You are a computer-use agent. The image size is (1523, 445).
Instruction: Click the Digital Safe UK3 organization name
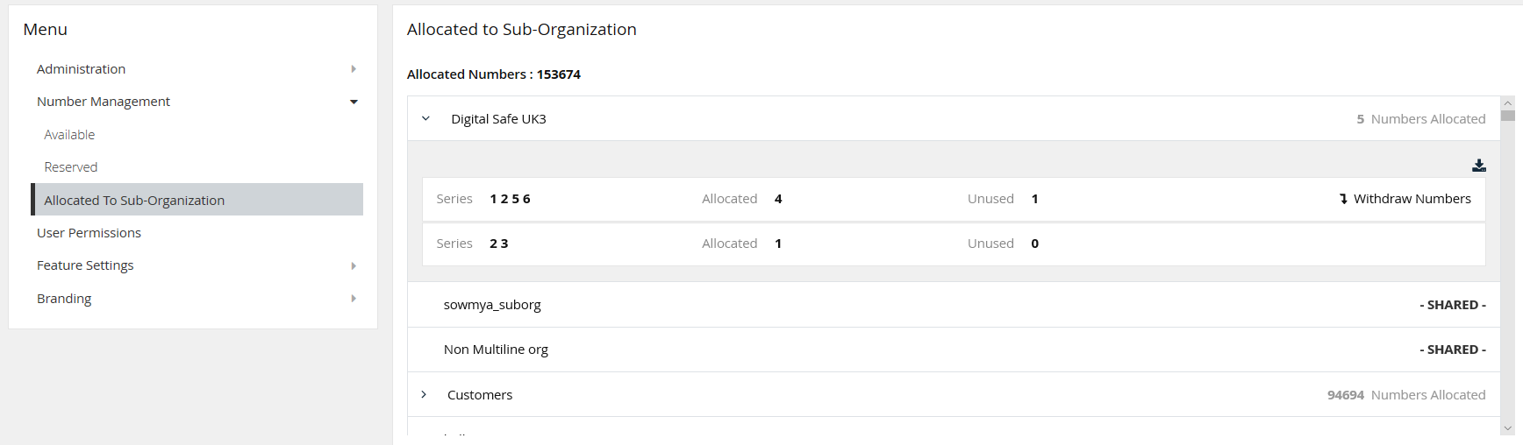coord(498,119)
